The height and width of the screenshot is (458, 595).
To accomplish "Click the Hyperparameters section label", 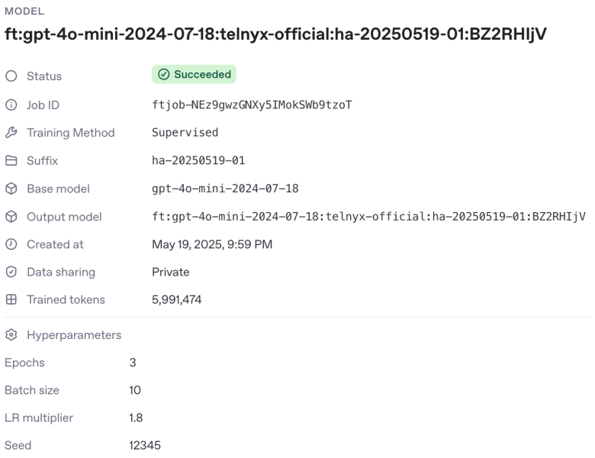I will click(x=74, y=335).
